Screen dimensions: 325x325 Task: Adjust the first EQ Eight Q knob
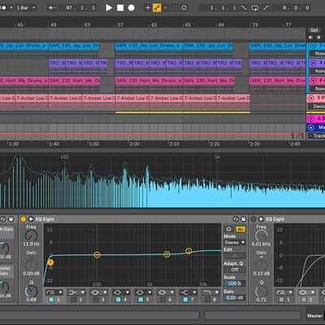31,291
